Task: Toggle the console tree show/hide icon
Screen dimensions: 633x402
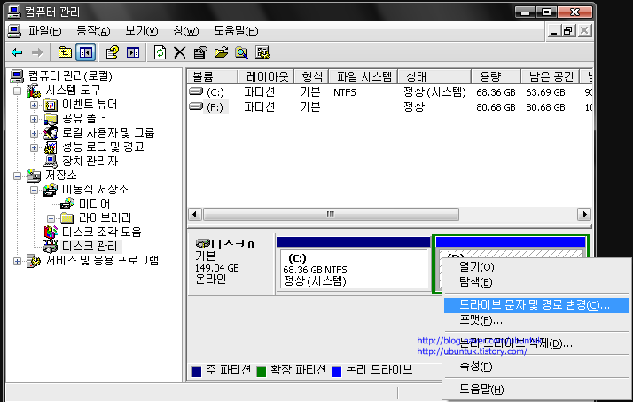Action: tap(86, 52)
